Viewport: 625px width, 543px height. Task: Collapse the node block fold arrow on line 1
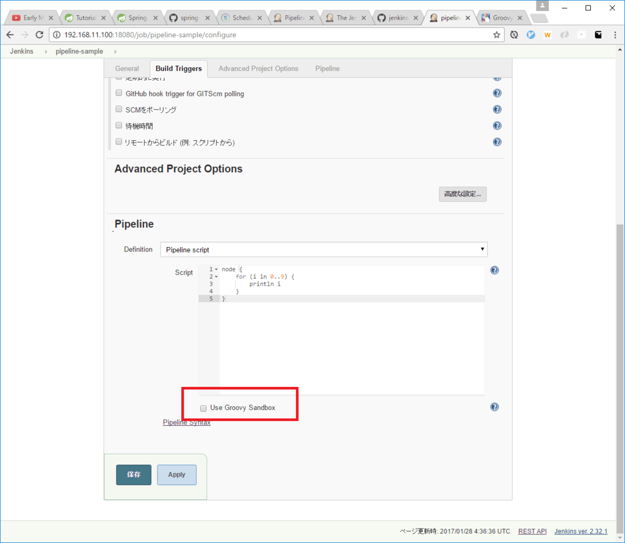coord(216,269)
